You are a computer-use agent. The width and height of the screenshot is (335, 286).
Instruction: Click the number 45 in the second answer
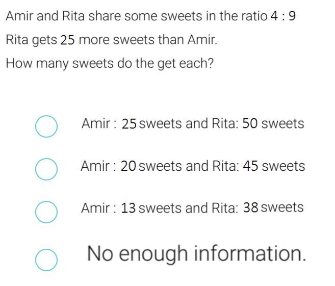tap(250, 166)
